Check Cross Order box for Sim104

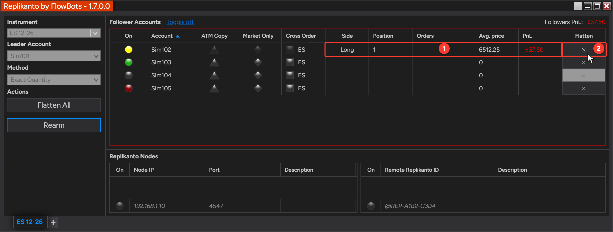point(290,75)
